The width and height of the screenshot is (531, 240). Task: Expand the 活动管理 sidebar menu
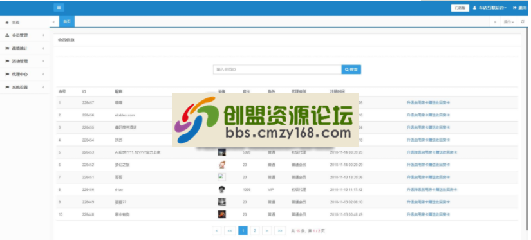pyautogui.click(x=25, y=61)
